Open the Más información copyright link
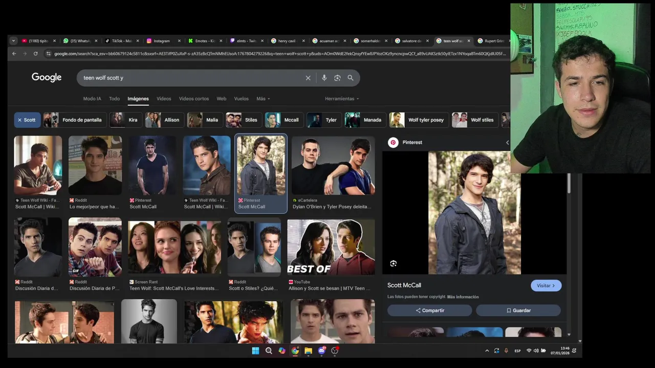Viewport: 655px width, 368px height. coord(463,297)
